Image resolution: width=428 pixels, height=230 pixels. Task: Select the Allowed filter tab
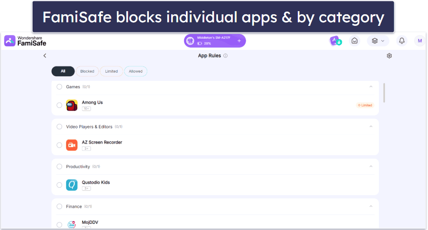point(136,71)
